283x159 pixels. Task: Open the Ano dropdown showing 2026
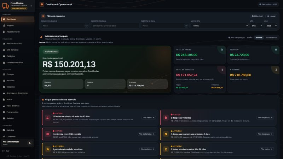click(271, 26)
